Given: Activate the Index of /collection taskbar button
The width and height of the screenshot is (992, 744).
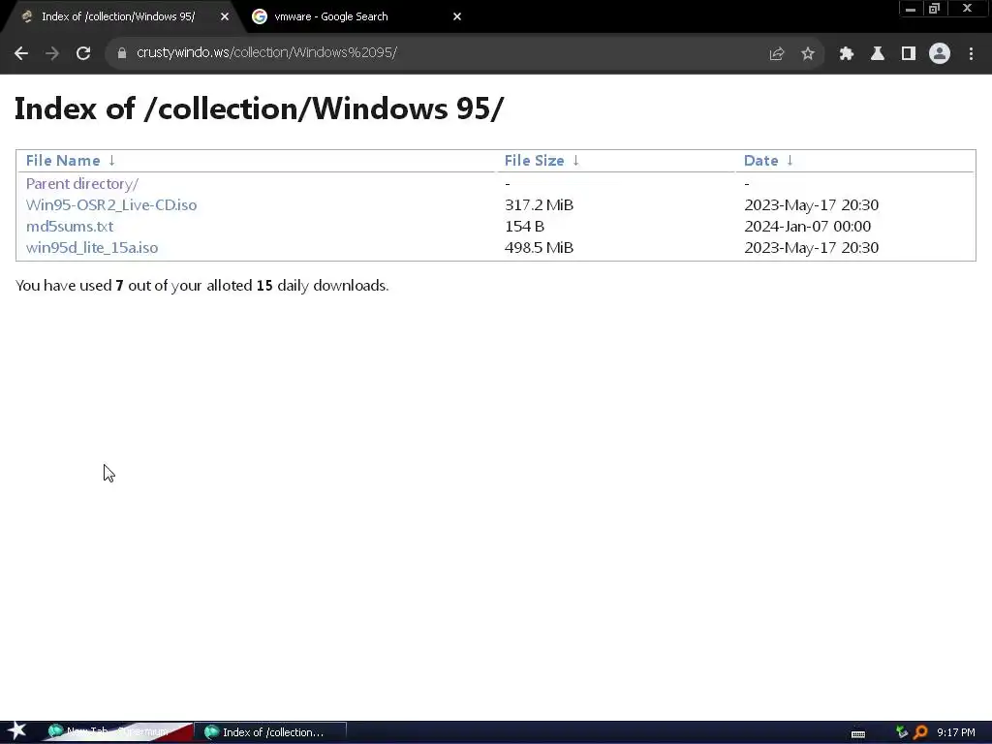Looking at the screenshot, I should coord(271,732).
